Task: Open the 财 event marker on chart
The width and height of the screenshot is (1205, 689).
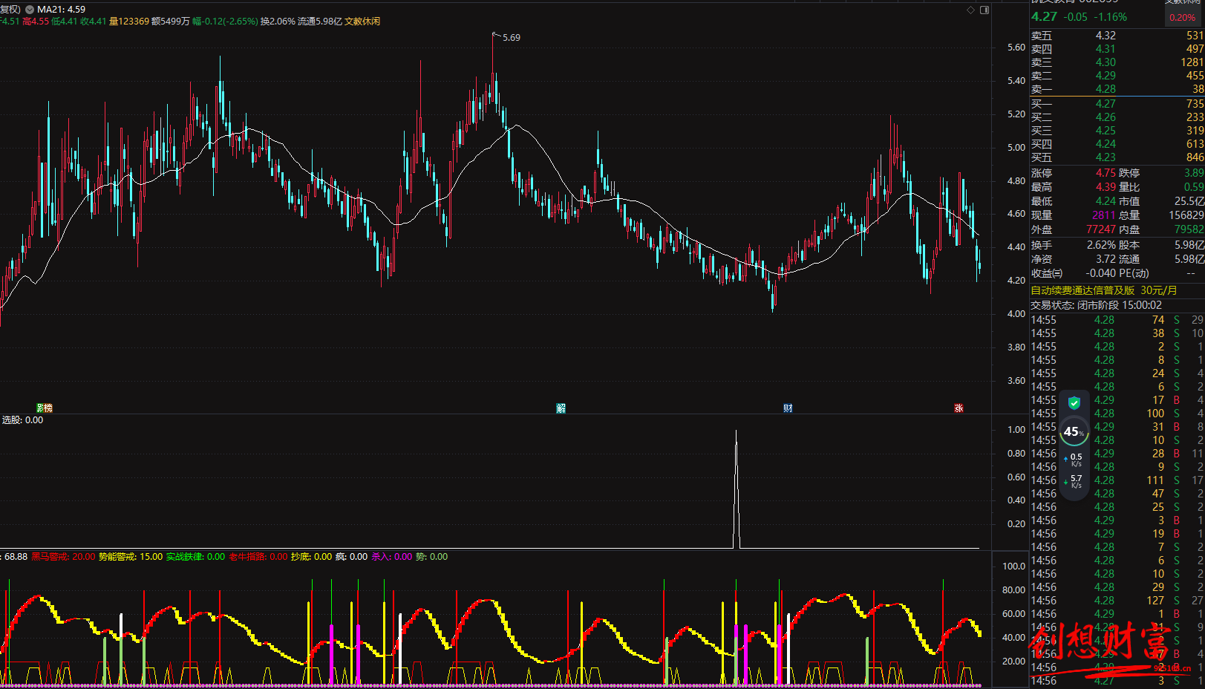Action: click(788, 408)
